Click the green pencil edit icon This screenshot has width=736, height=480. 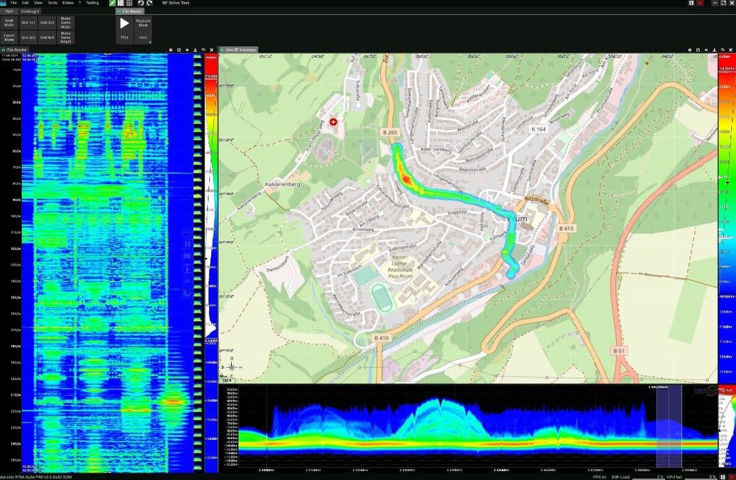click(112, 3)
